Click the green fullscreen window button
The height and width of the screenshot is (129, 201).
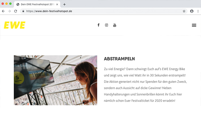pos(10,4)
